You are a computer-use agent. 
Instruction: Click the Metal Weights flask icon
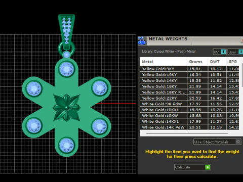142,40
